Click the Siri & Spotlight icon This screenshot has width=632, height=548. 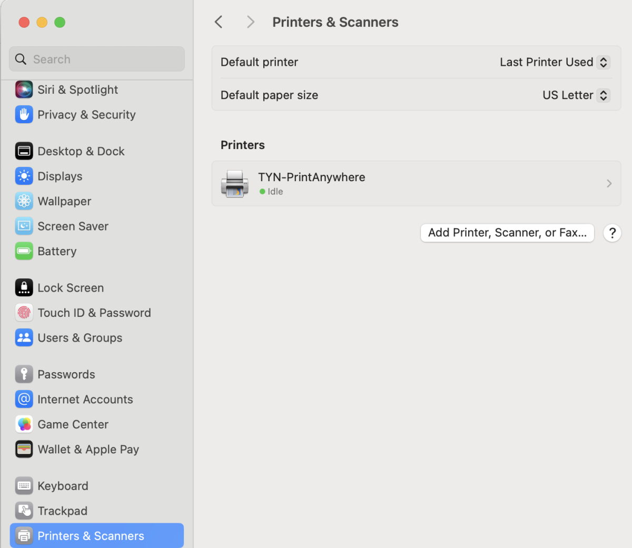coord(24,89)
